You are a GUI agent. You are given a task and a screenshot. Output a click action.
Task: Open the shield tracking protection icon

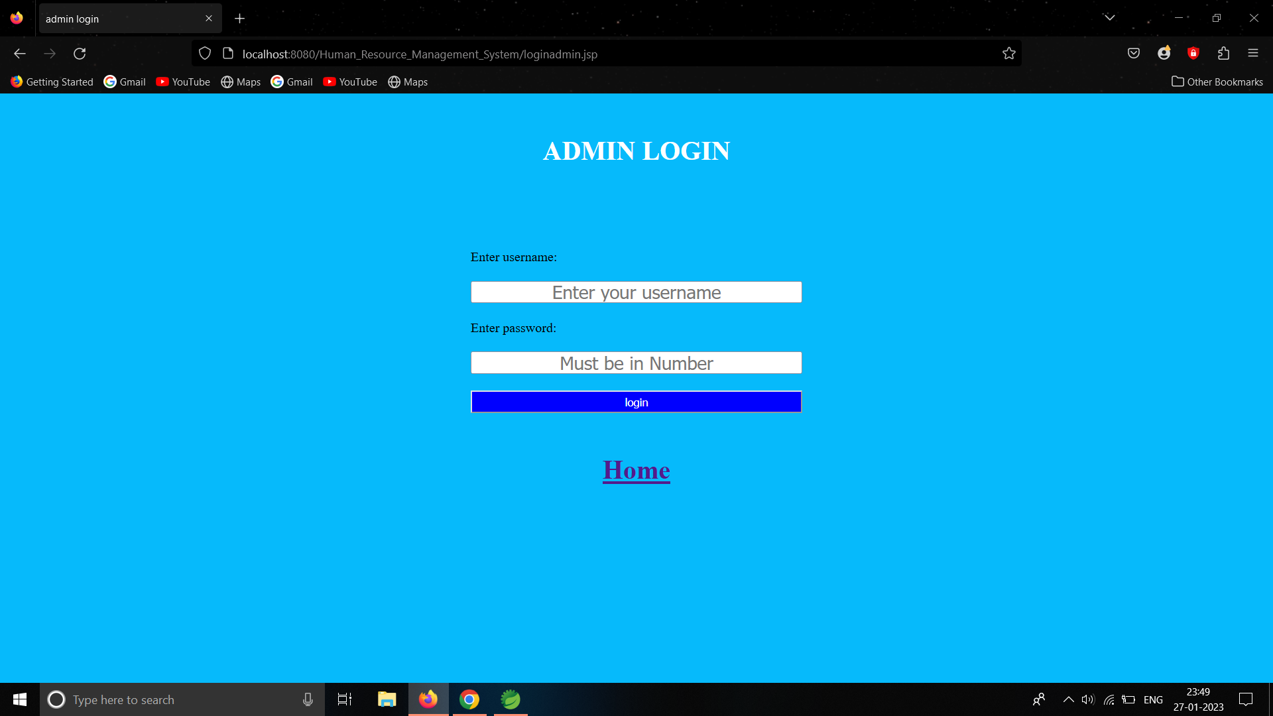[x=205, y=54]
